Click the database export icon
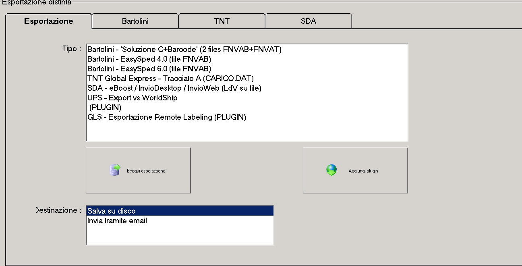 coord(115,170)
